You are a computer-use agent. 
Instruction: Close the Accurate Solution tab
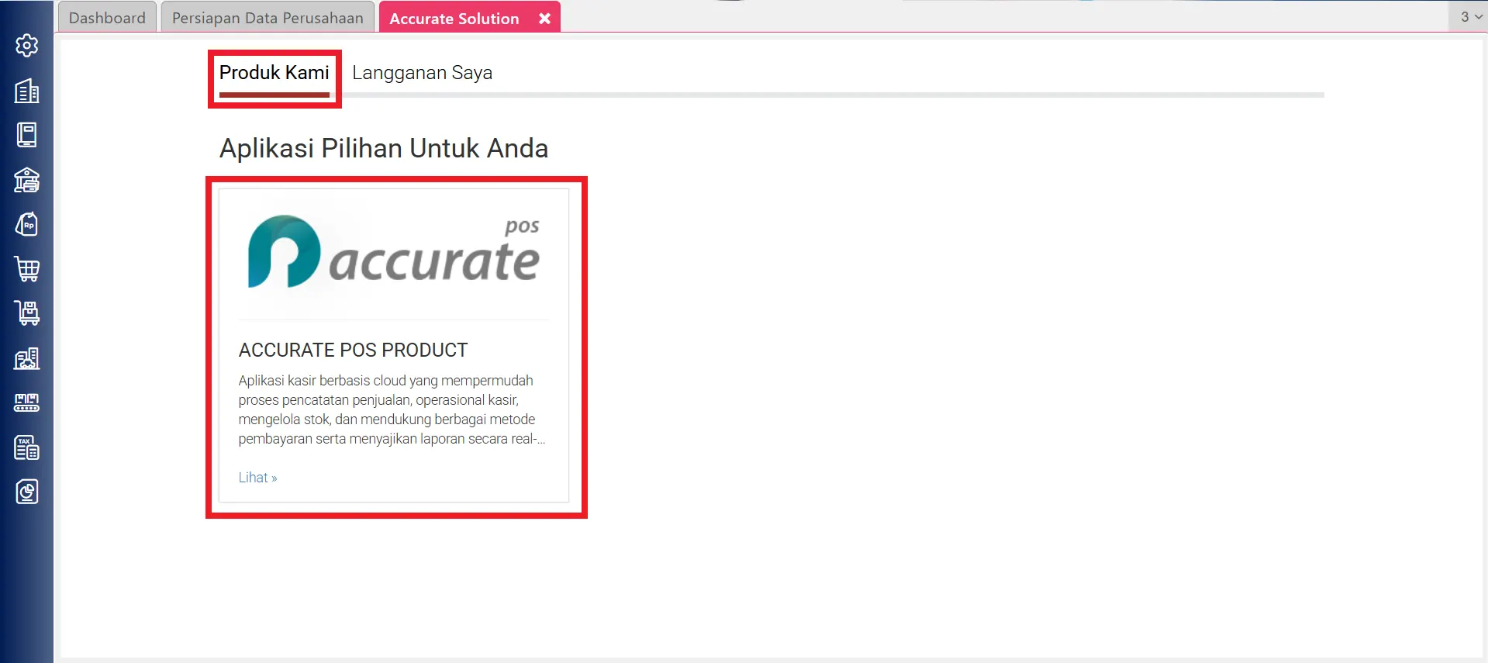point(544,19)
